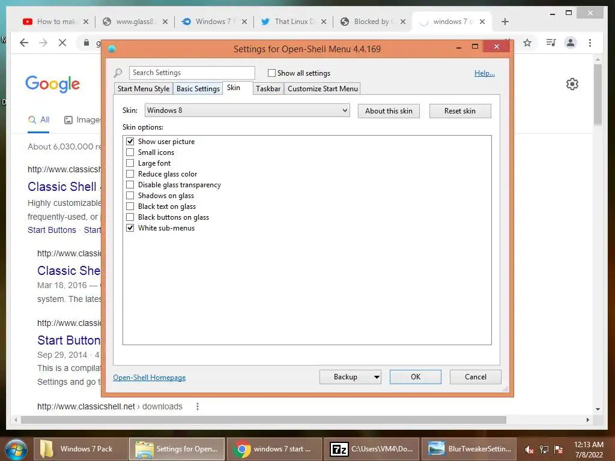This screenshot has height=461, width=615.
Task: Click muted volume tray icon
Action: pyautogui.click(x=530, y=449)
